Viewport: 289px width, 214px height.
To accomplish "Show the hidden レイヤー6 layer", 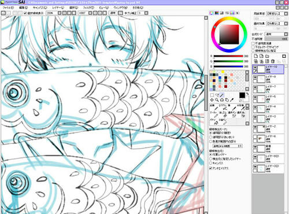I will point(255,137).
